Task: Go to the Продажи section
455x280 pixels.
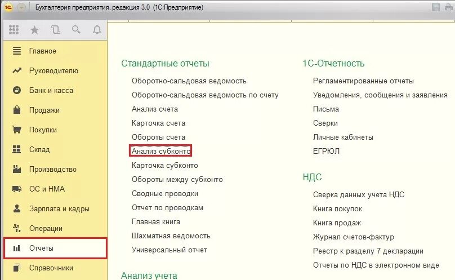Action: [x=44, y=110]
